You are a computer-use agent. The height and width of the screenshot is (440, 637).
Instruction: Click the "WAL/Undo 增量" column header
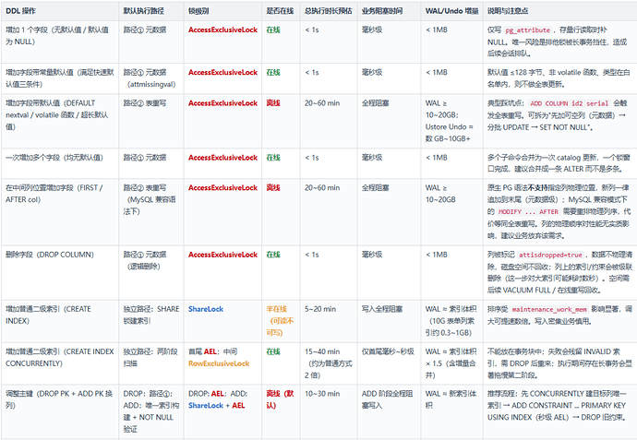coord(451,11)
